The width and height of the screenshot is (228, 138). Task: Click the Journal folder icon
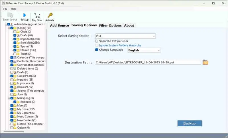point(15,91)
